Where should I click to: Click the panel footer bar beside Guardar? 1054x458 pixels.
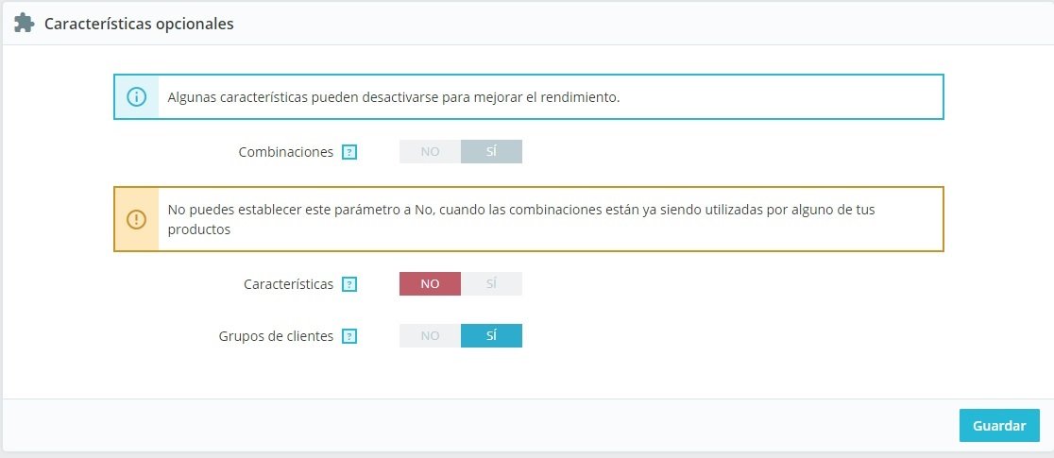pos(472,426)
